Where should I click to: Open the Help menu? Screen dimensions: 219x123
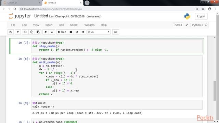(104, 25)
